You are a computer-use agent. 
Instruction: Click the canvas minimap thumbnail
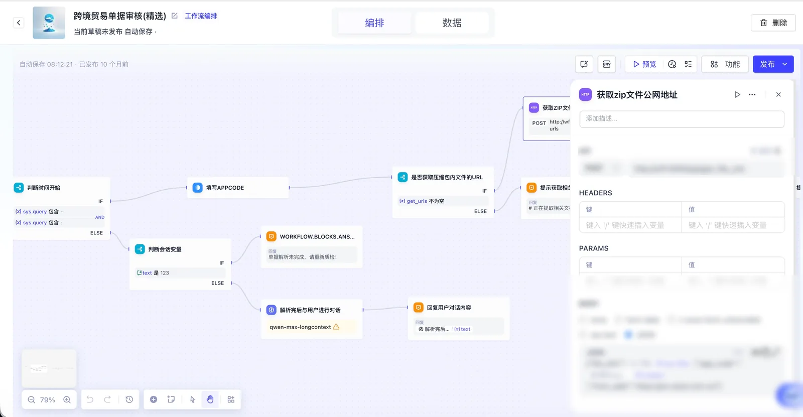point(49,368)
